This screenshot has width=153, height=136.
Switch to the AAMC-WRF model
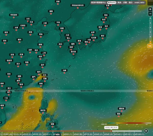139,3
